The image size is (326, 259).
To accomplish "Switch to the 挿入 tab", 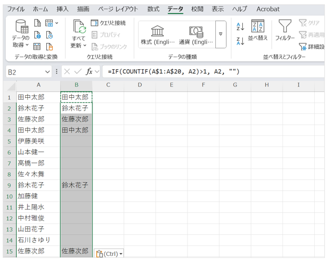I will [x=62, y=9].
